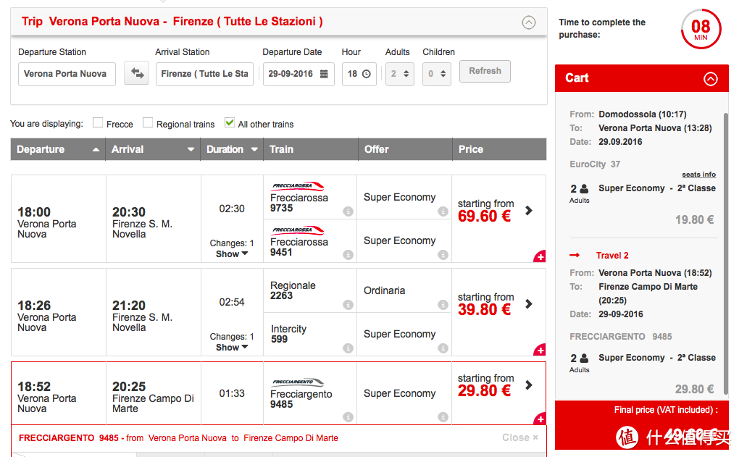Click the EuroCity 37 label in cart

pos(595,164)
